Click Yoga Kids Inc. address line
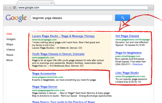The height and width of the screenshot is (103, 162). [x=58, y=66]
